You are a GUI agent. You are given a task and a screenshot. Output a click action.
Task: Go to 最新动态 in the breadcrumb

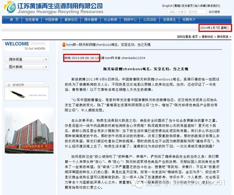click(207, 37)
